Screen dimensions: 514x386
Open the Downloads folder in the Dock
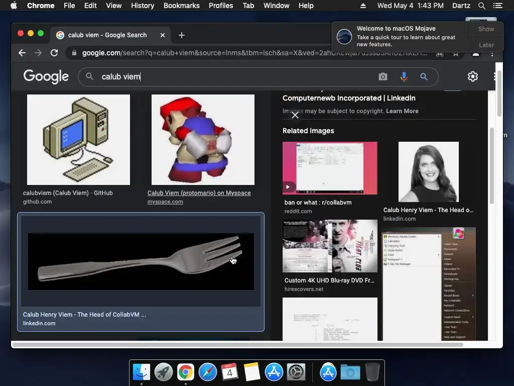pos(350,372)
